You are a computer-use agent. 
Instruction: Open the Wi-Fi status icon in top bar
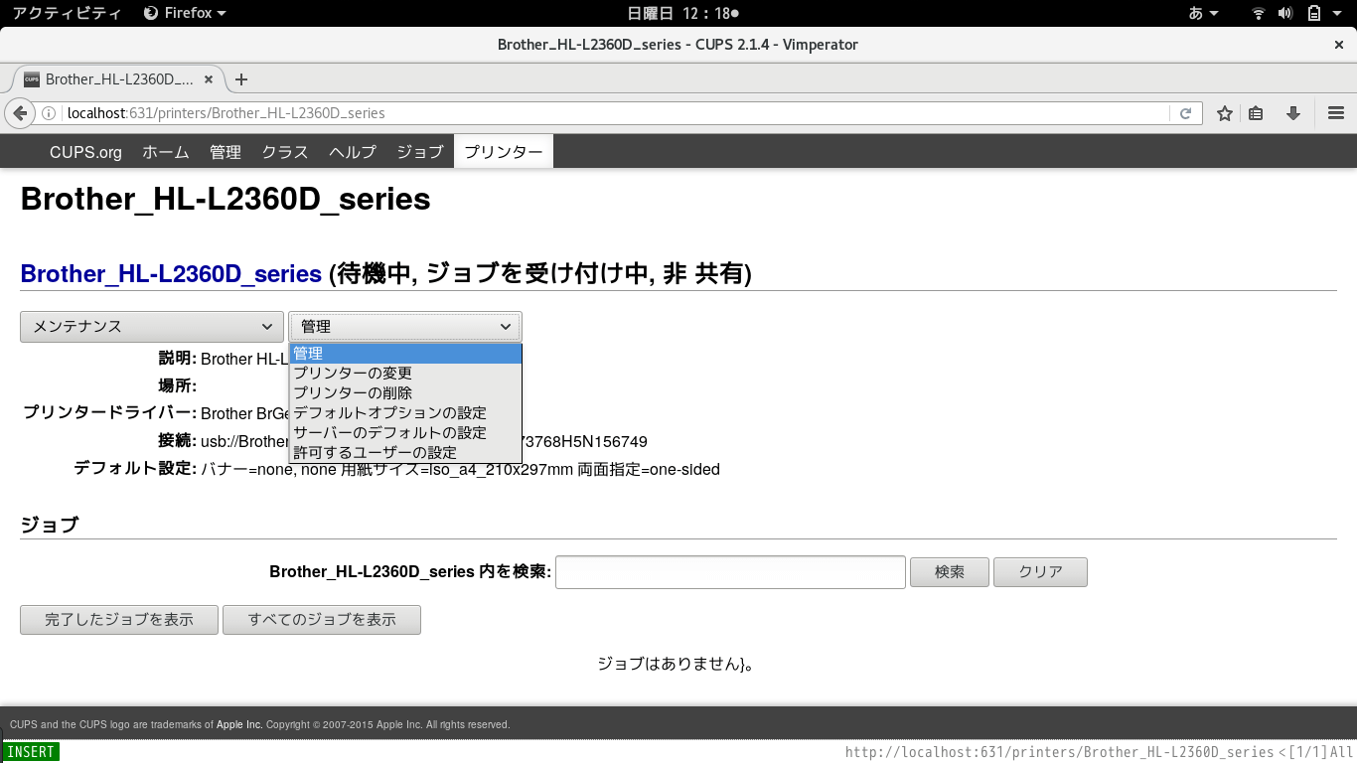click(1259, 13)
